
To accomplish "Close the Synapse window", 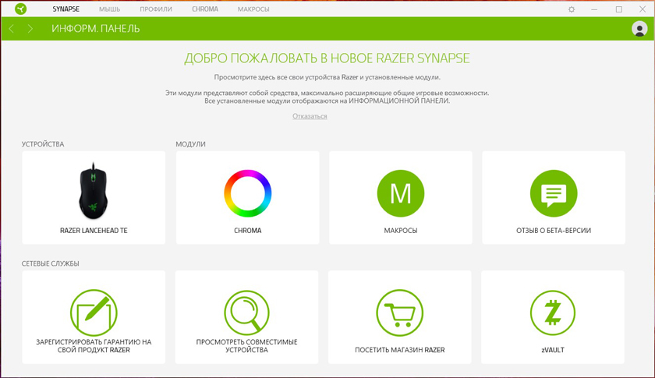I will (x=643, y=9).
